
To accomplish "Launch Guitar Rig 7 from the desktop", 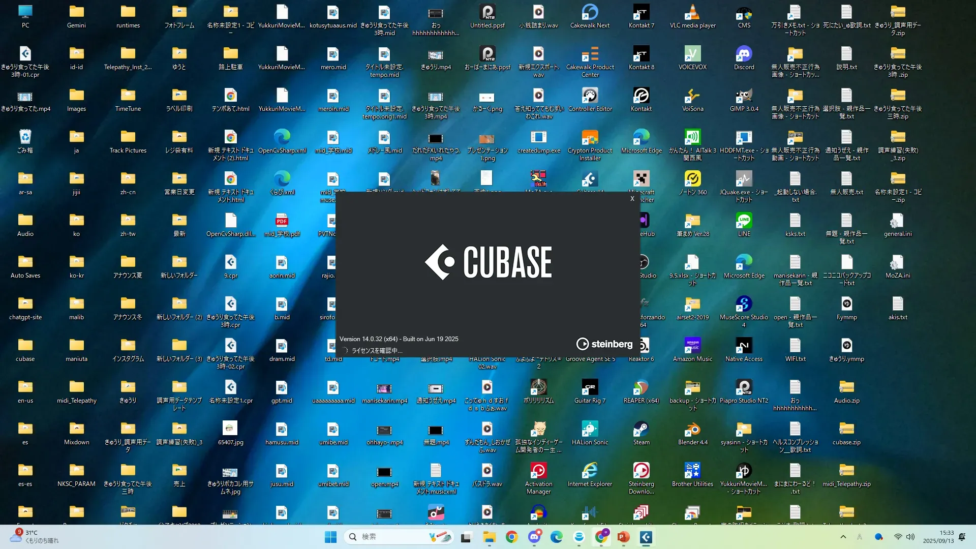I will 590,387.
